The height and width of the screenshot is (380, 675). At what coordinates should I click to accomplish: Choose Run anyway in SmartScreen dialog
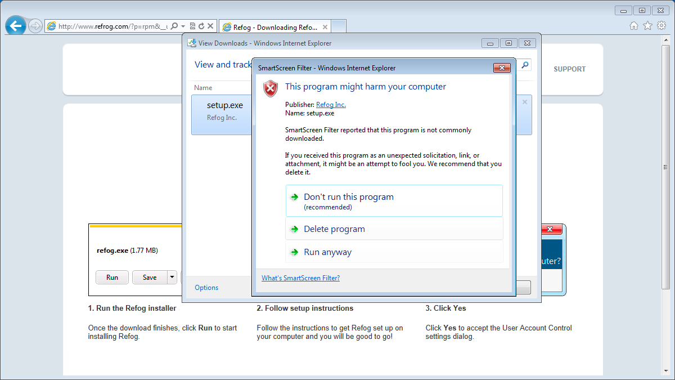(394, 252)
